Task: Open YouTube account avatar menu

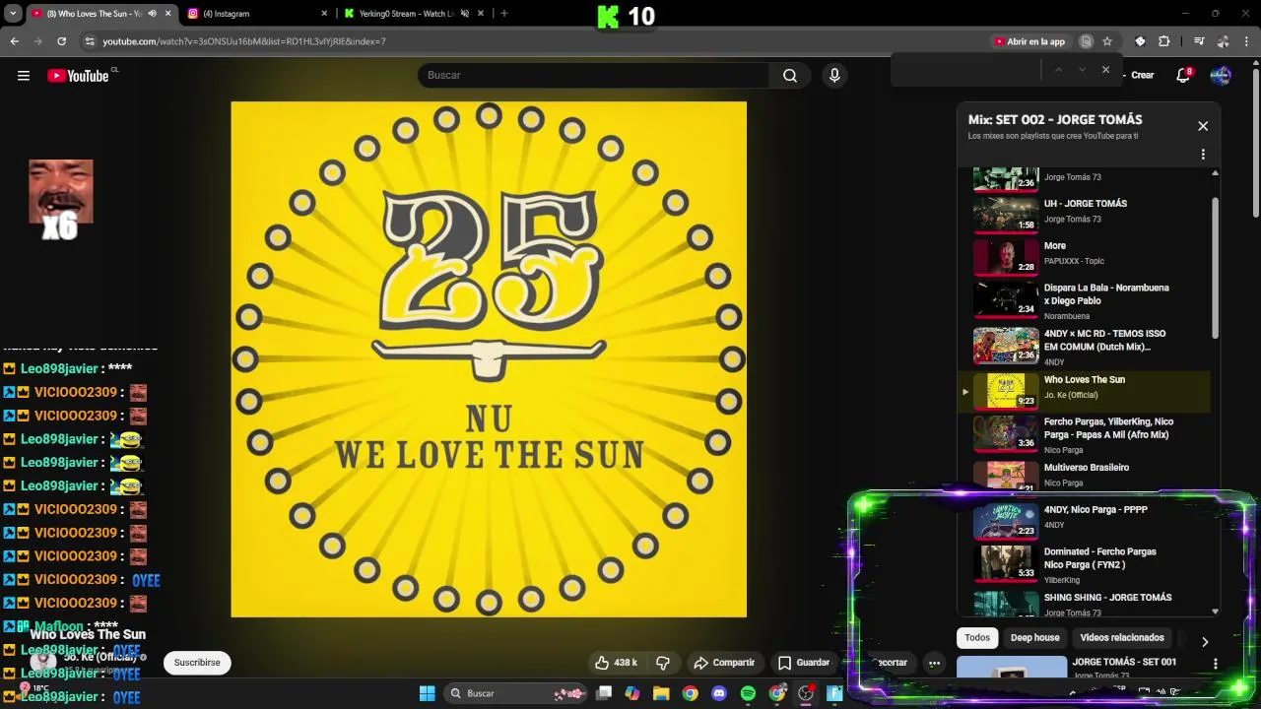Action: coord(1221,76)
